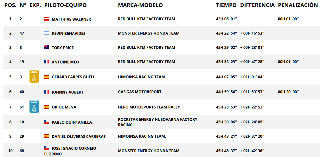This screenshot has height=157, width=320.
Task: Open Jose Ignacio Cornejo Florimo's entry
Action: pyautogui.click(x=70, y=151)
